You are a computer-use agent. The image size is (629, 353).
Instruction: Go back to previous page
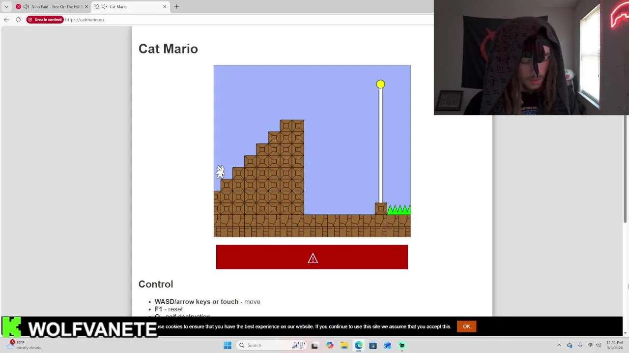pos(6,20)
